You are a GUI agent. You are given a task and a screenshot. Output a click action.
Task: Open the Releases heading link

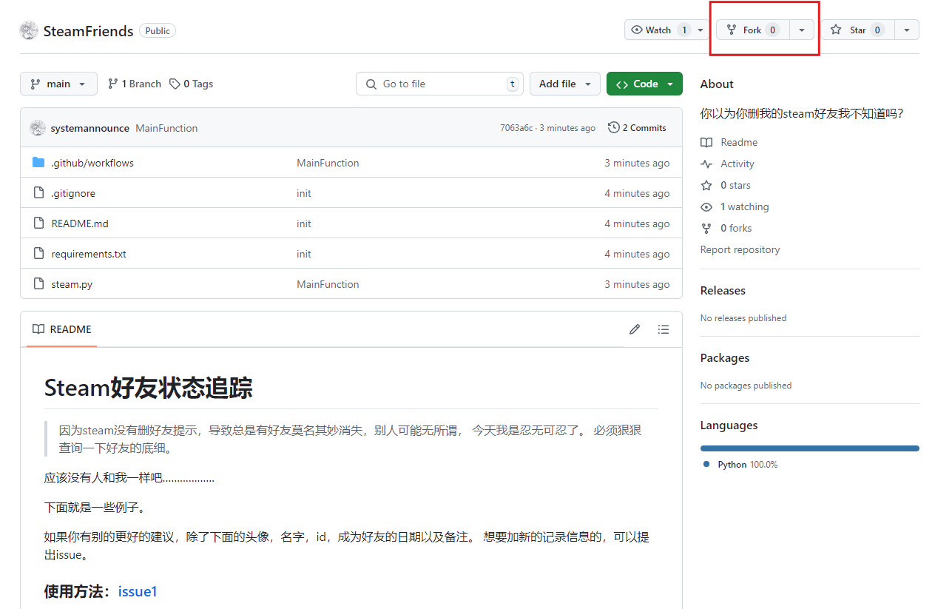pyautogui.click(x=723, y=291)
